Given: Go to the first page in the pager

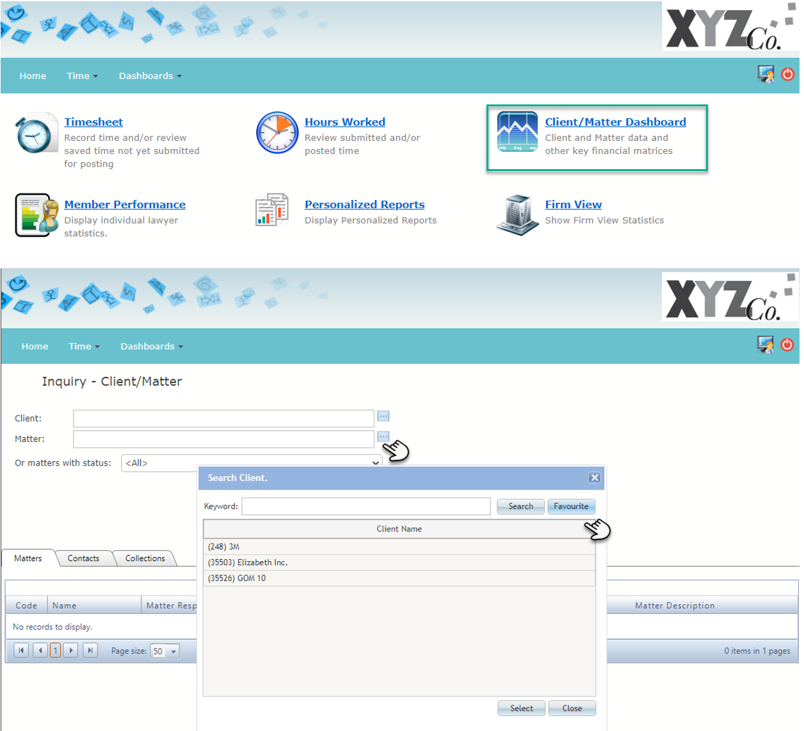Looking at the screenshot, I should click(x=21, y=650).
